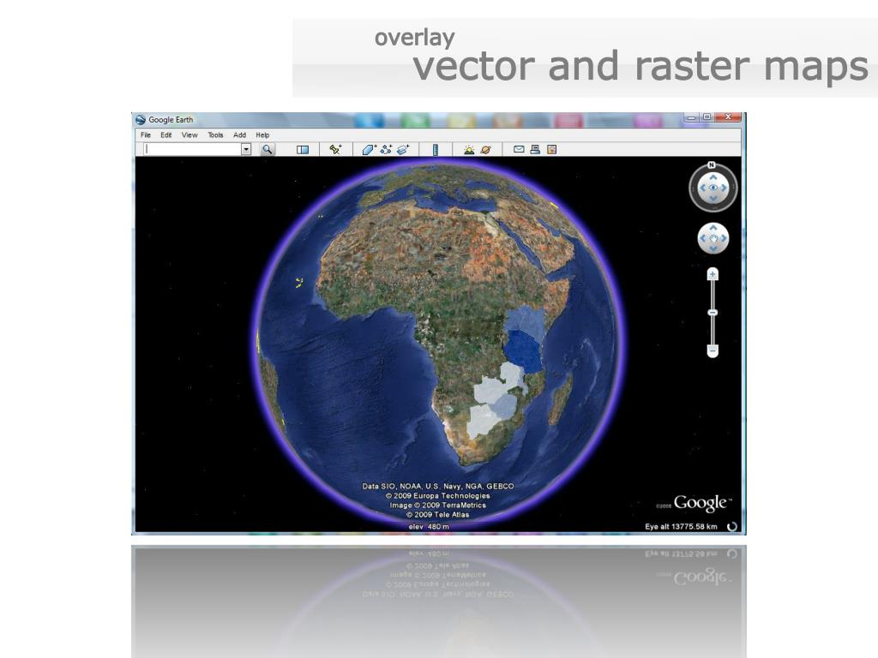Open the Edit menu
The height and width of the screenshot is (658, 878).
pyautogui.click(x=166, y=135)
